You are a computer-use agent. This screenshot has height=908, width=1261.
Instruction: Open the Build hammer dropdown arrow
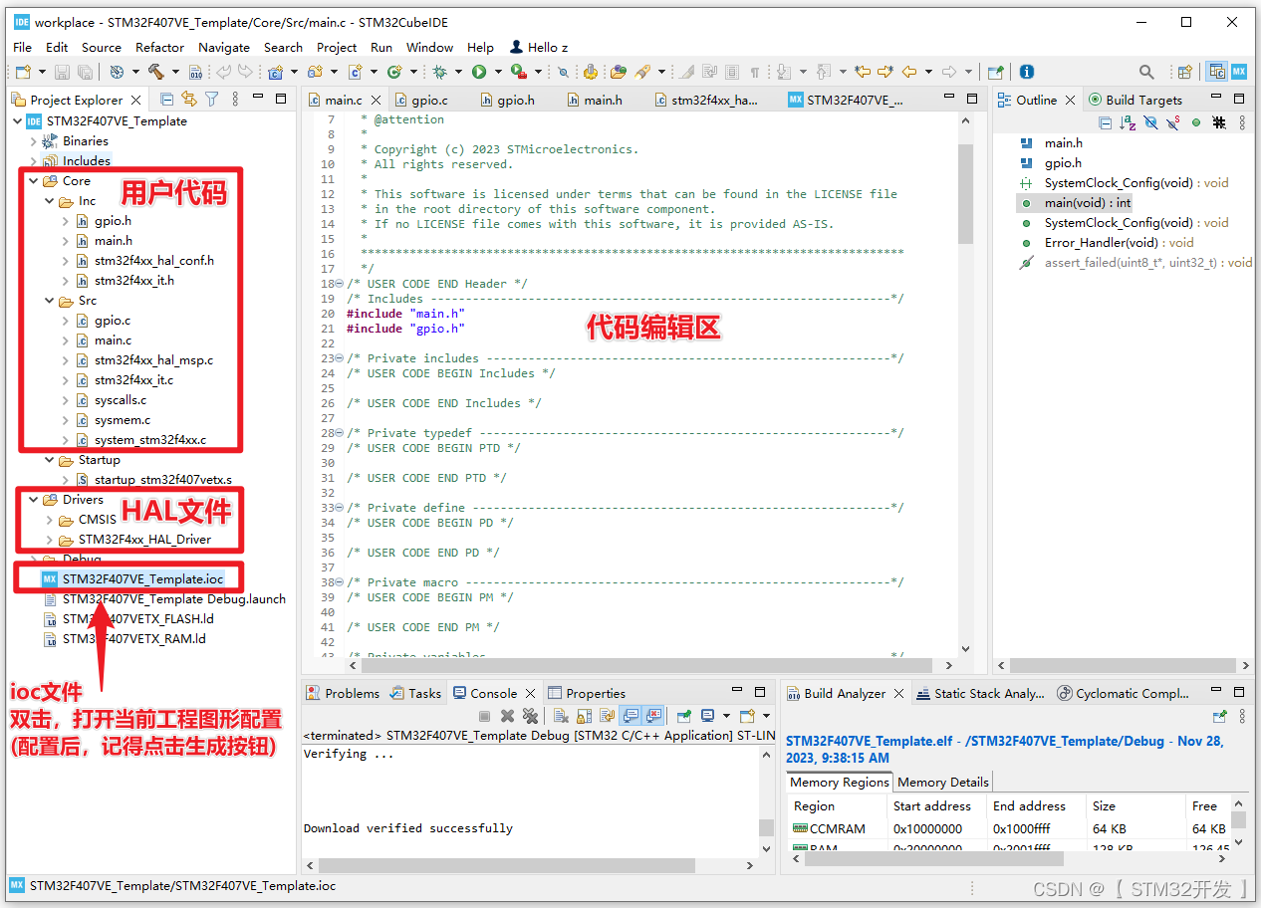pyautogui.click(x=175, y=72)
